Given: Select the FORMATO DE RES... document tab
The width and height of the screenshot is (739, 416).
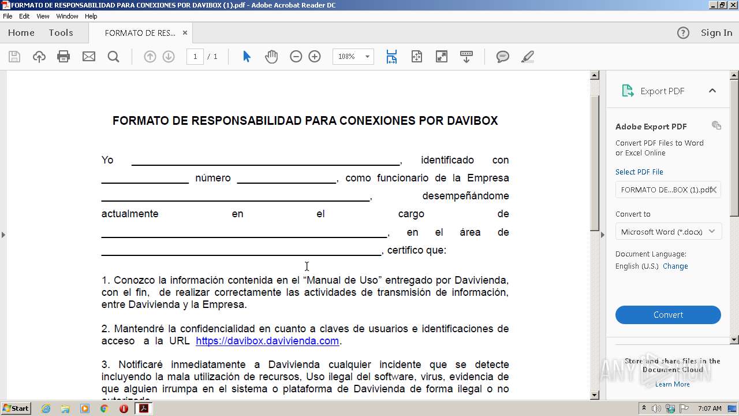Looking at the screenshot, I should [x=140, y=33].
